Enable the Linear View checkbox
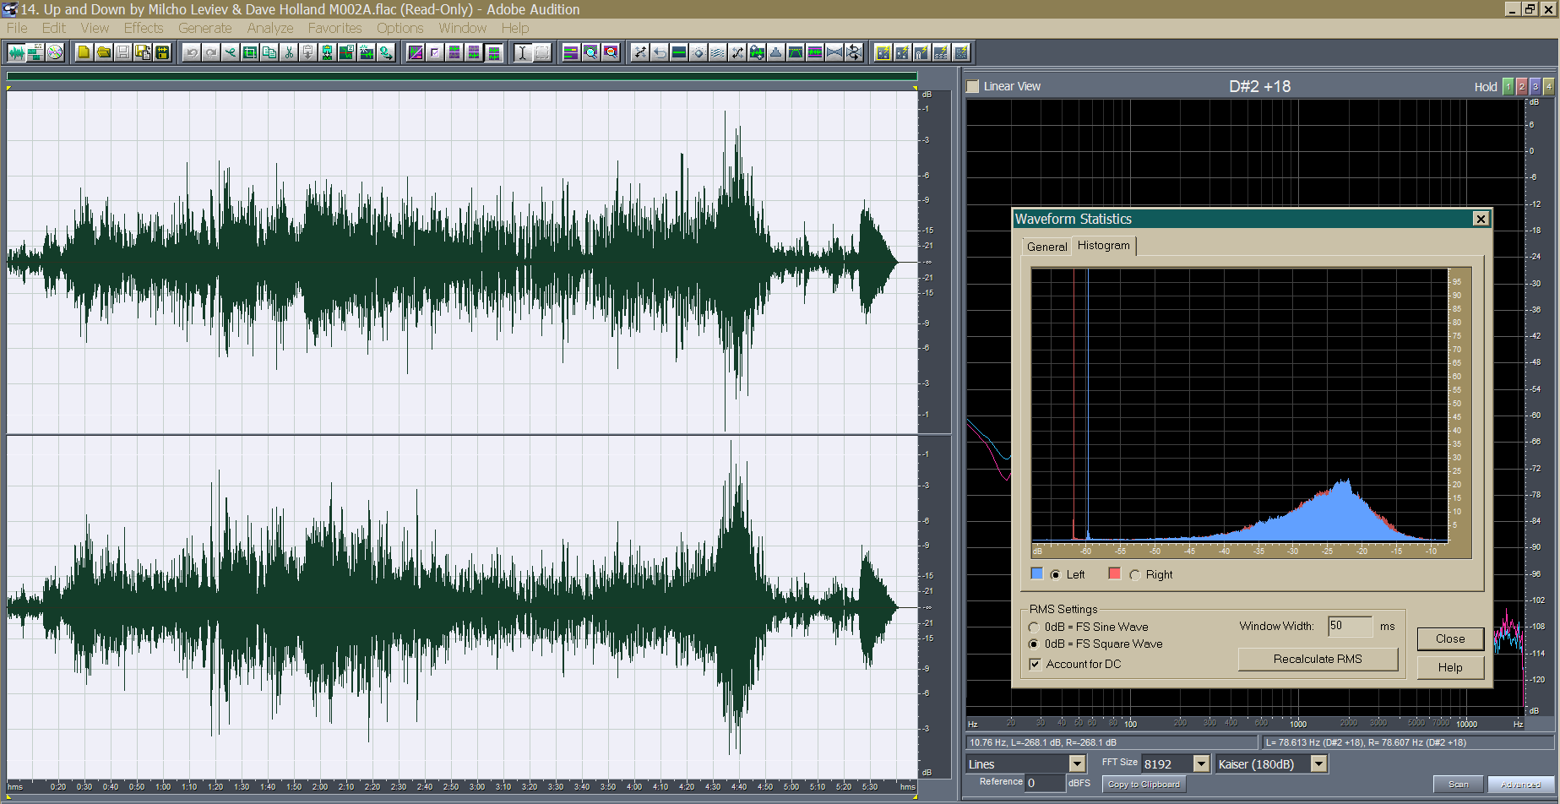Viewport: 1560px width, 804px height. [973, 86]
